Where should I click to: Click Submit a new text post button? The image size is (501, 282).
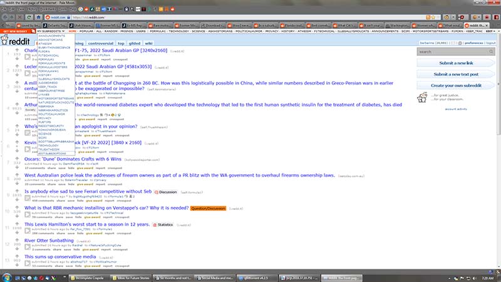coord(456,74)
